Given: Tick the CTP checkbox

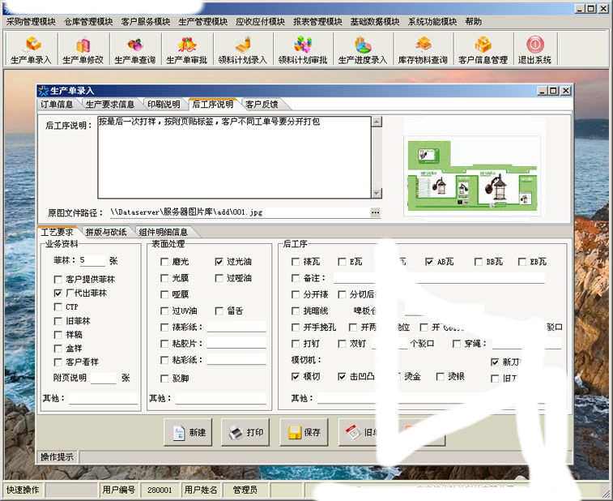Looking at the screenshot, I should (57, 307).
